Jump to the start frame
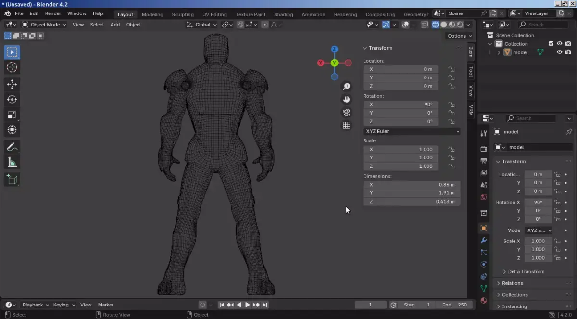Screen dimensions: 577x319 pyautogui.click(x=222, y=305)
